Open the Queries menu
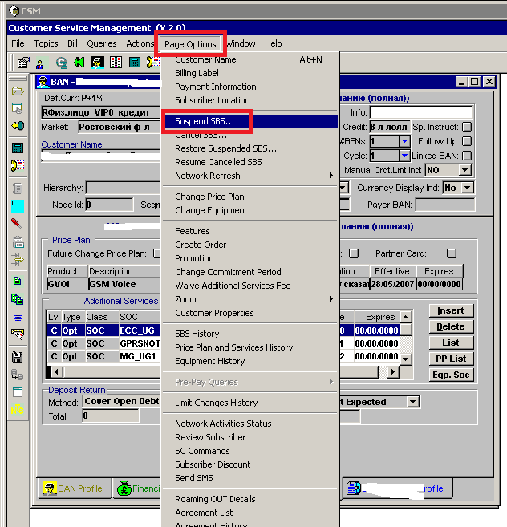507x527 pixels. click(102, 43)
